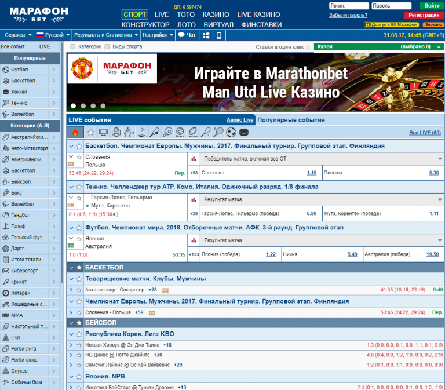This screenshot has width=445, height=390.
Task: Open Результаты и Статистика dropdown
Action: click(x=106, y=35)
